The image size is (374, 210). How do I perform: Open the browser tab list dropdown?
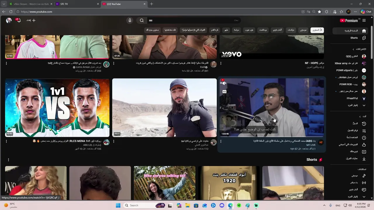click(x=4, y=4)
